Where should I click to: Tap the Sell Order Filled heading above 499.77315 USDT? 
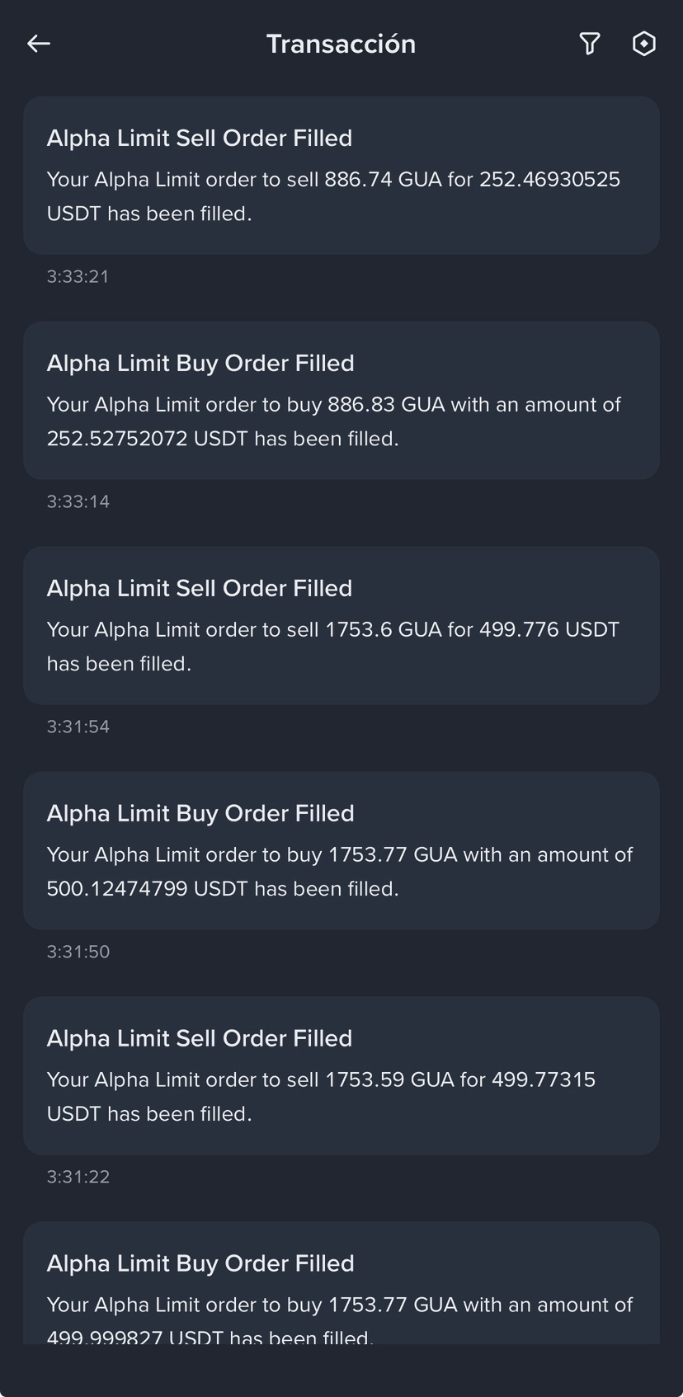click(x=199, y=1038)
